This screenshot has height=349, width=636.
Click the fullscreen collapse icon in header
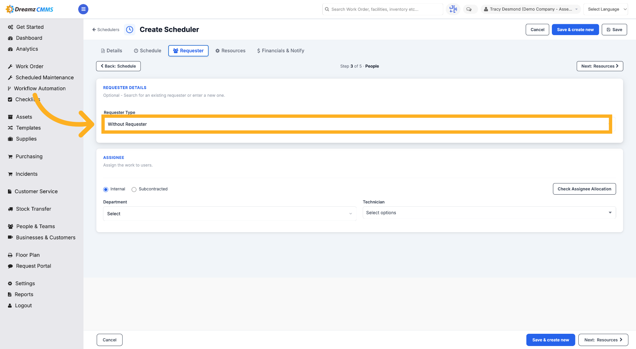pos(453,9)
